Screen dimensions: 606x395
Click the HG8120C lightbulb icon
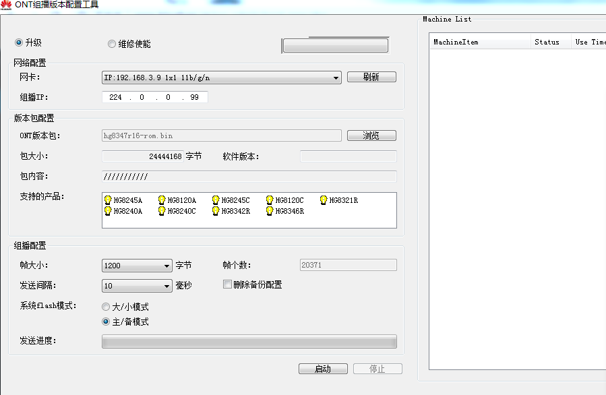tap(270, 200)
